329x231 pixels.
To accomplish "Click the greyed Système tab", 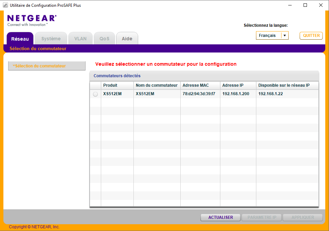I will click(x=51, y=39).
